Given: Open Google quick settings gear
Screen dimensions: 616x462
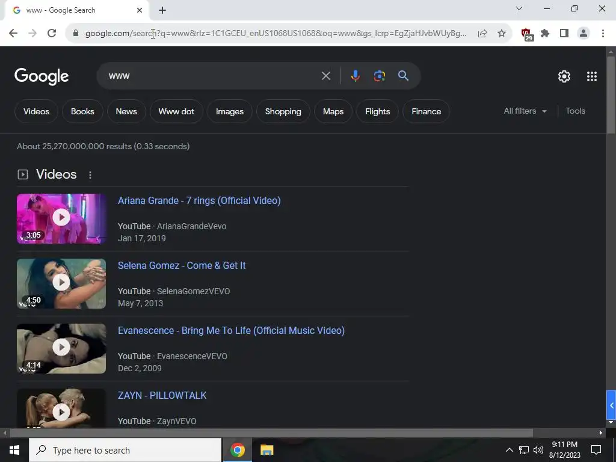Looking at the screenshot, I should click(564, 76).
